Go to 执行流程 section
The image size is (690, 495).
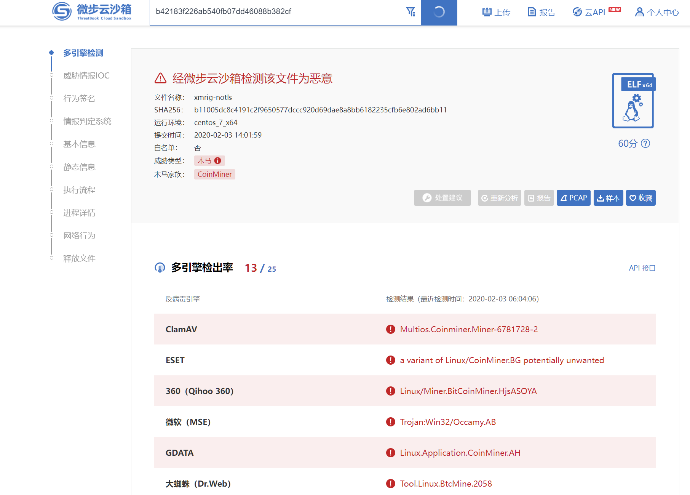(x=79, y=190)
